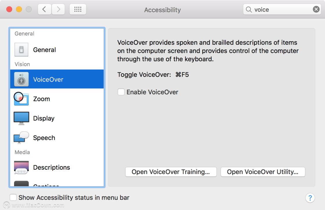This screenshot has height=210, width=325.
Task: Toggle Show Accessibility status in menu bar
Action: tap(13, 197)
